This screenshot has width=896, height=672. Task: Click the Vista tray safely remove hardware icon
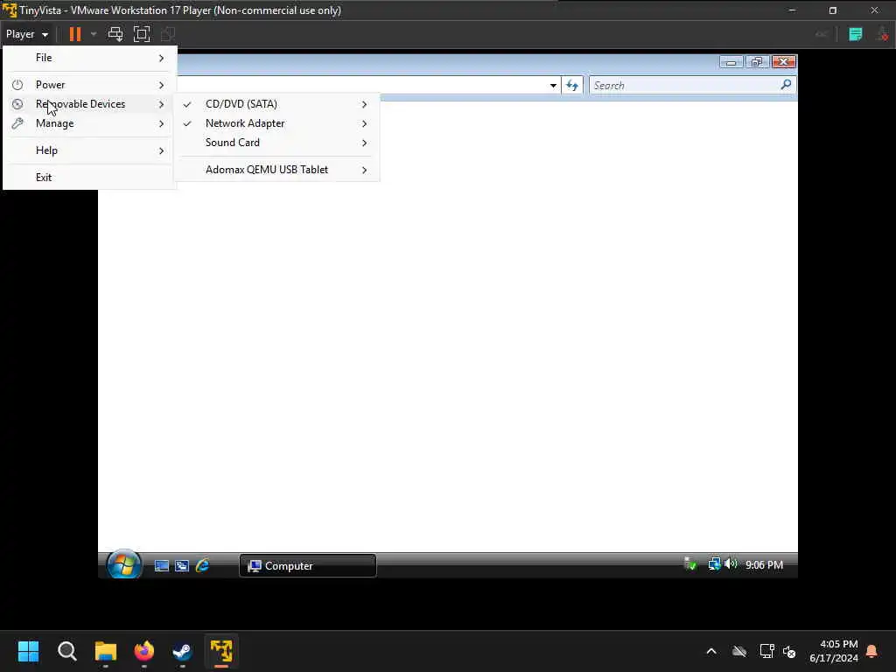pyautogui.click(x=690, y=564)
